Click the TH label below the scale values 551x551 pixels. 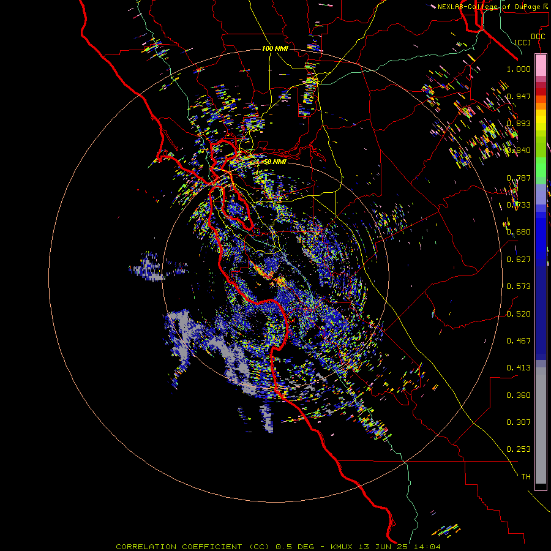coord(526,477)
